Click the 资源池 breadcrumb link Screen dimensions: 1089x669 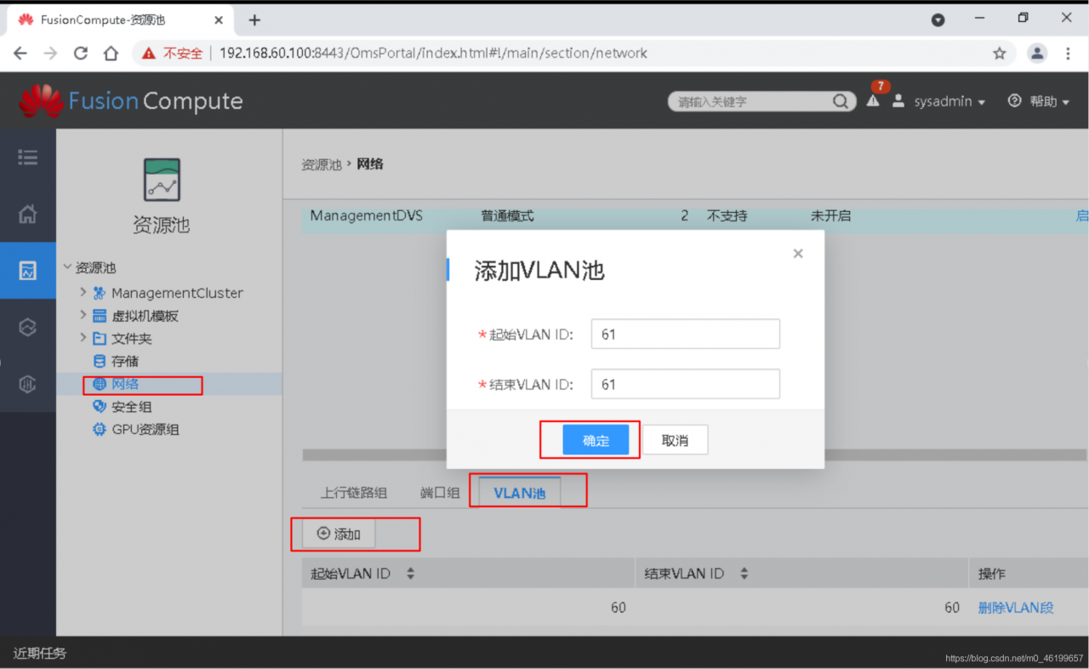point(321,164)
